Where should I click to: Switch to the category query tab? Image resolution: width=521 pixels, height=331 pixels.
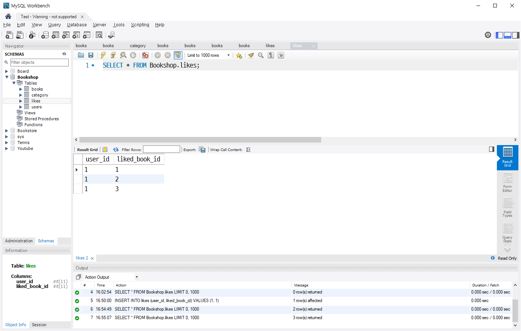[138, 46]
